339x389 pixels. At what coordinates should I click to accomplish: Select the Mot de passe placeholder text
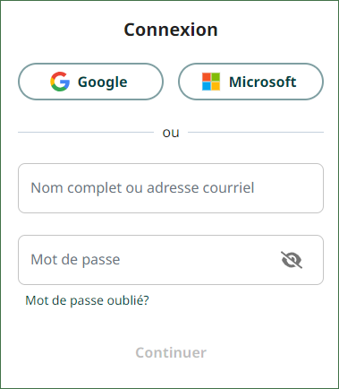[x=75, y=259]
